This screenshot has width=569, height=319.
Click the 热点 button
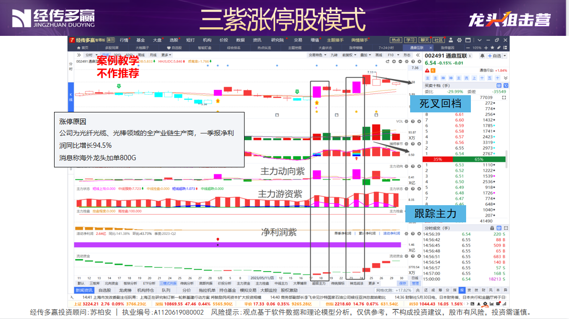(396, 40)
